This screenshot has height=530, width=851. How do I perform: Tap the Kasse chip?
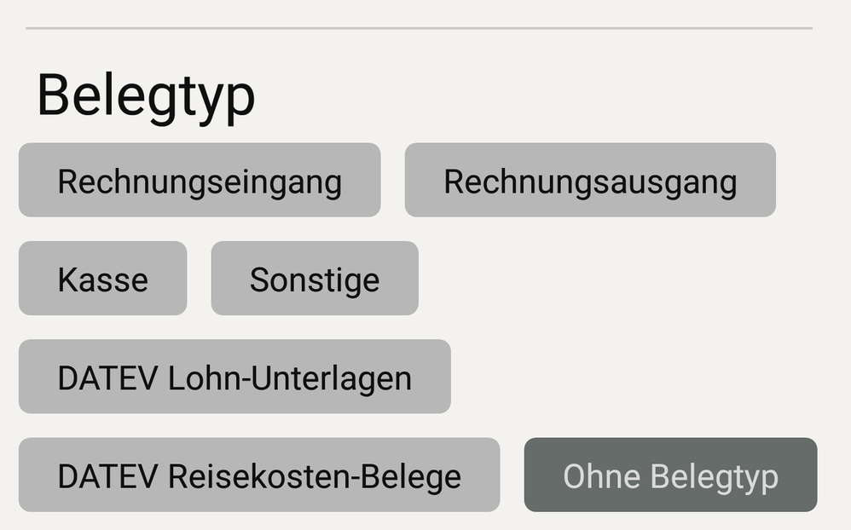coord(102,279)
